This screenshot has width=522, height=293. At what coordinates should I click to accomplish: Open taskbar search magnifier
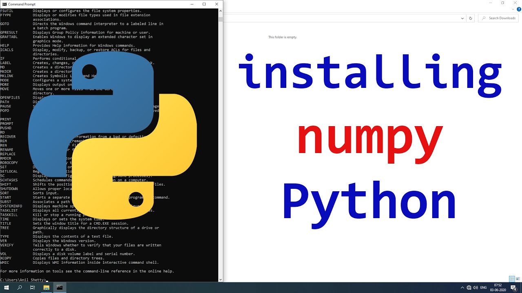coord(20,288)
